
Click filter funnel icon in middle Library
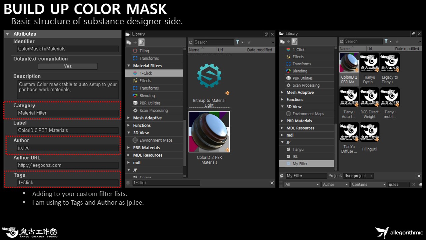[x=238, y=42]
